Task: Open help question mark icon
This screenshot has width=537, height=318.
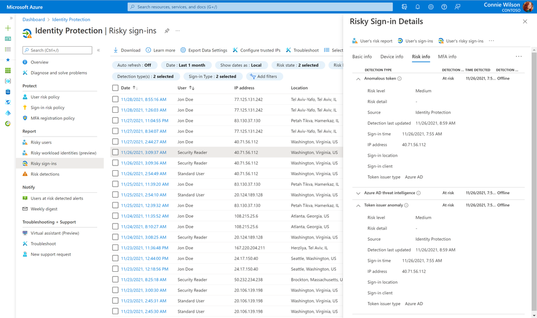Action: point(444,7)
